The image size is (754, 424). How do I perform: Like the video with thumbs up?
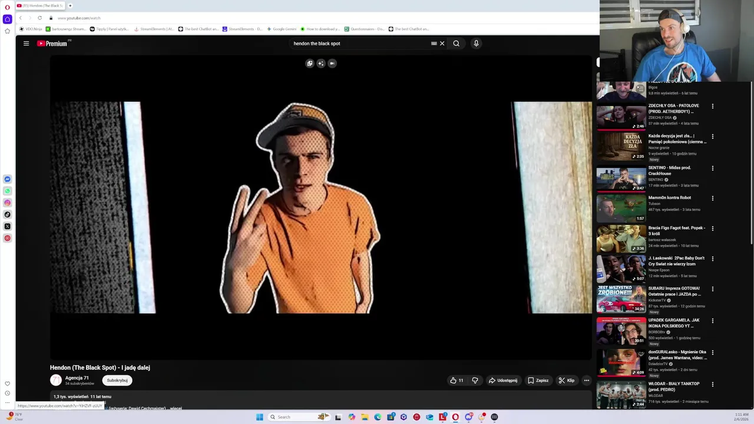click(457, 380)
